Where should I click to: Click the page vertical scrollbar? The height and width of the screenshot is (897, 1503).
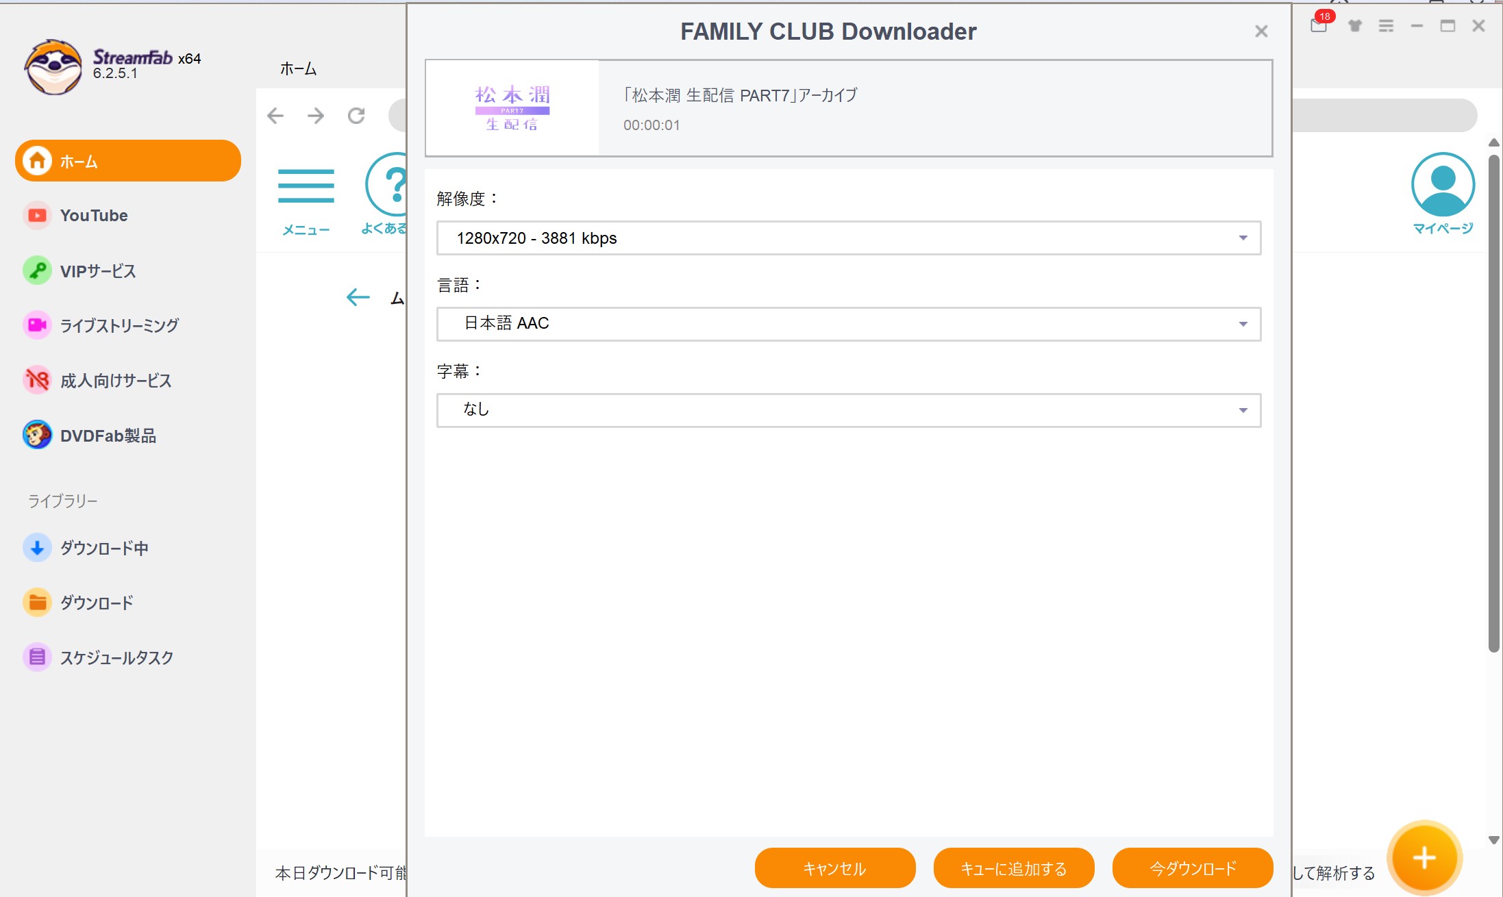pos(1494,403)
